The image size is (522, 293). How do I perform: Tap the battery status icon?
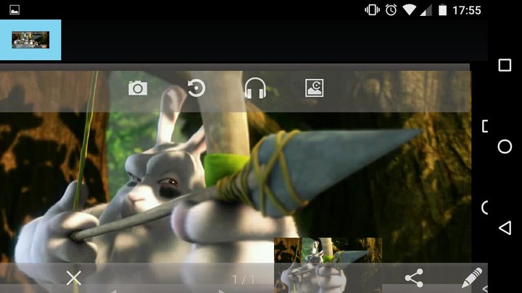[442, 10]
